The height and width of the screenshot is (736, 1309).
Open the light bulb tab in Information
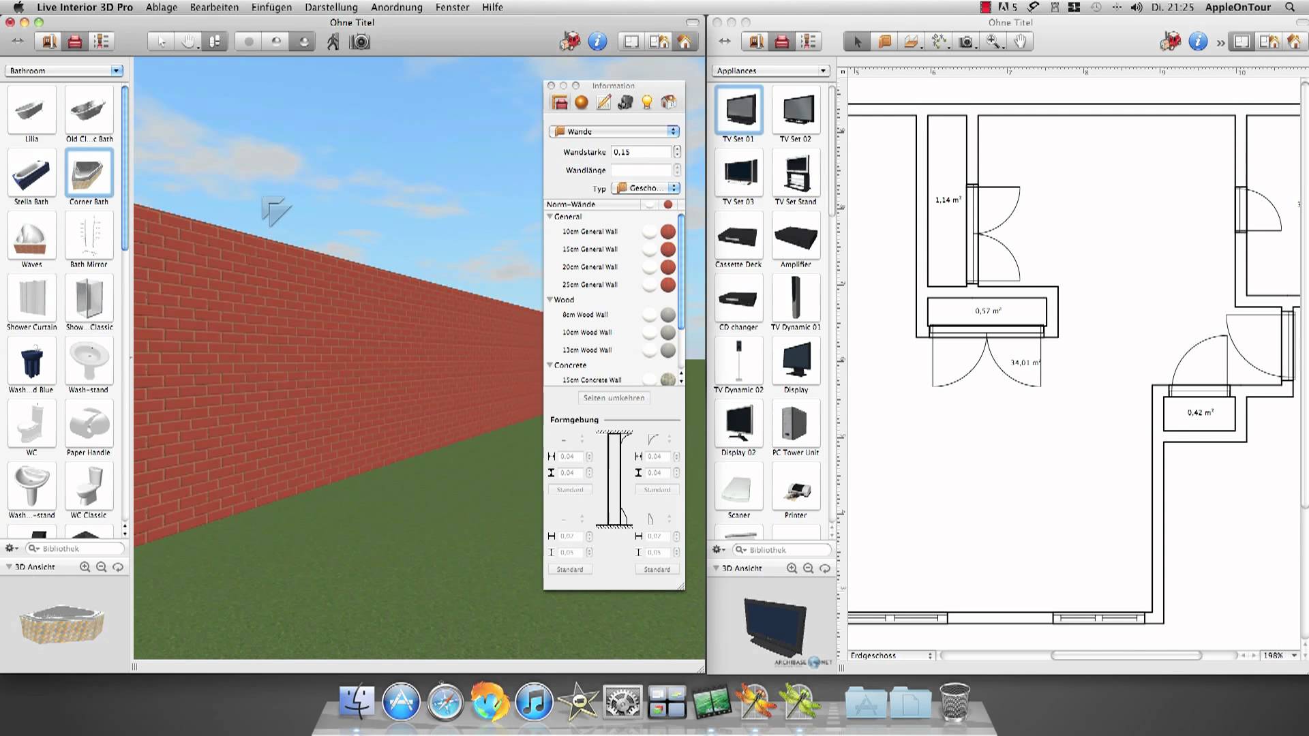(646, 102)
